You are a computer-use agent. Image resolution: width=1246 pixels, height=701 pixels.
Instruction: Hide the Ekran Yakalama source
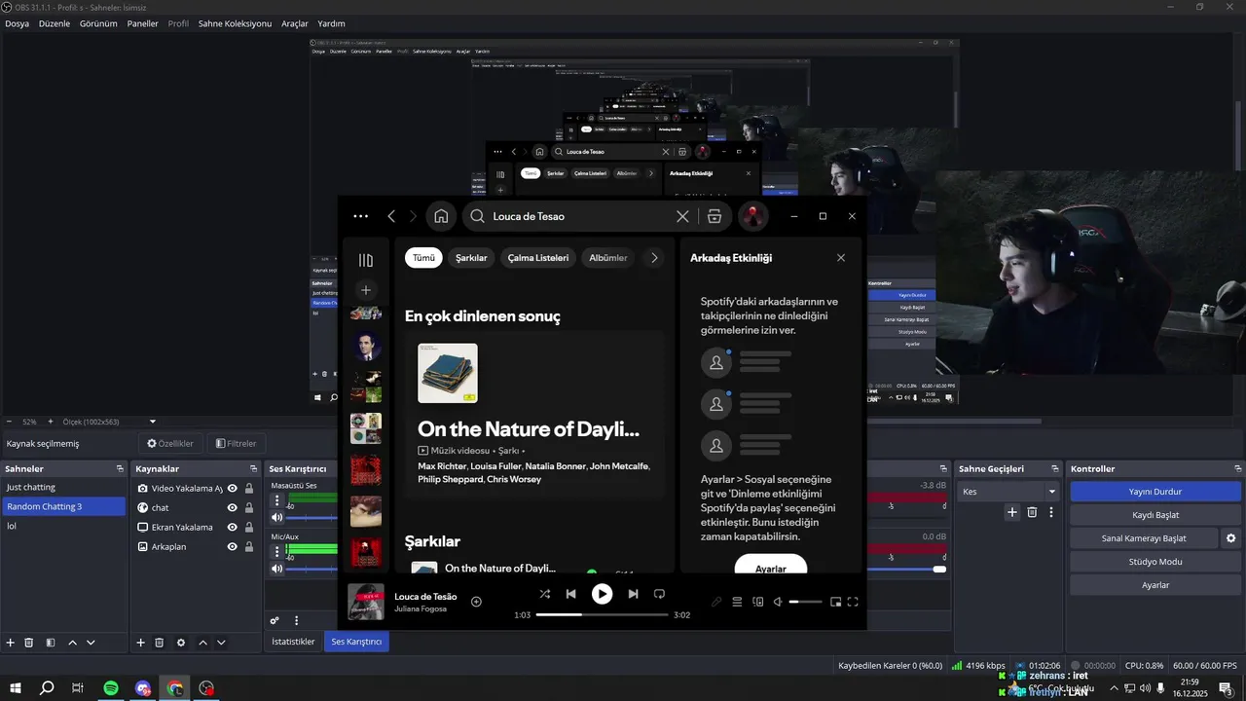(x=233, y=528)
